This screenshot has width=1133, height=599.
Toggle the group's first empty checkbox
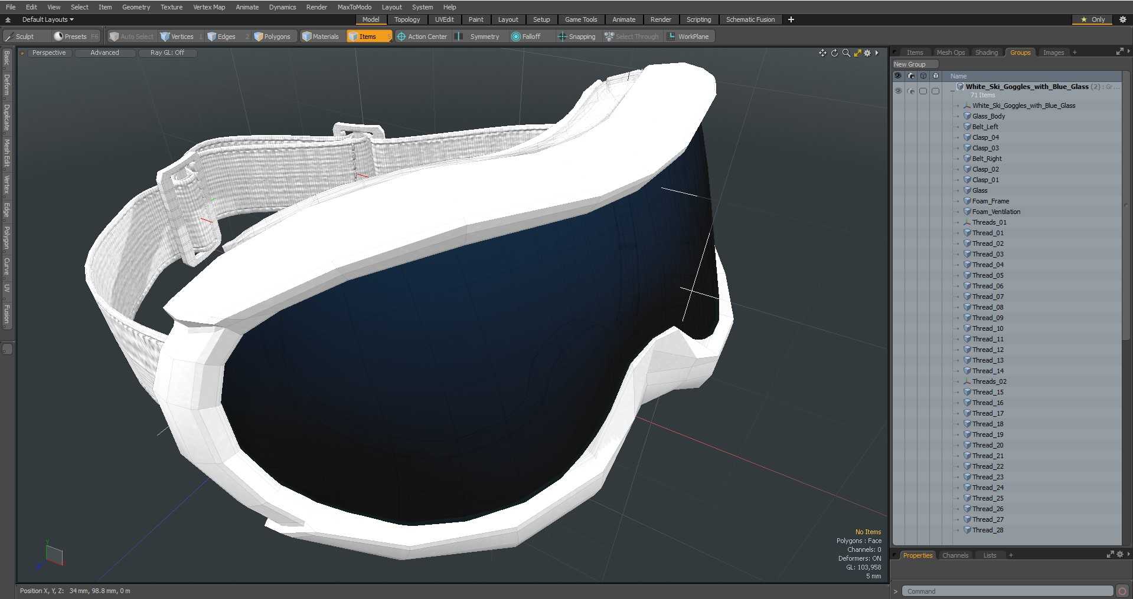(923, 91)
